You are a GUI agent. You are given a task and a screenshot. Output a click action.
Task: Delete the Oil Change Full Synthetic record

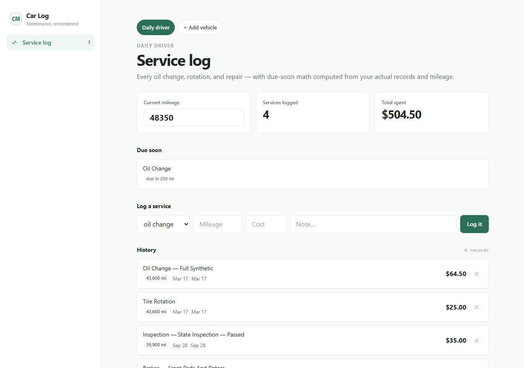tap(477, 274)
